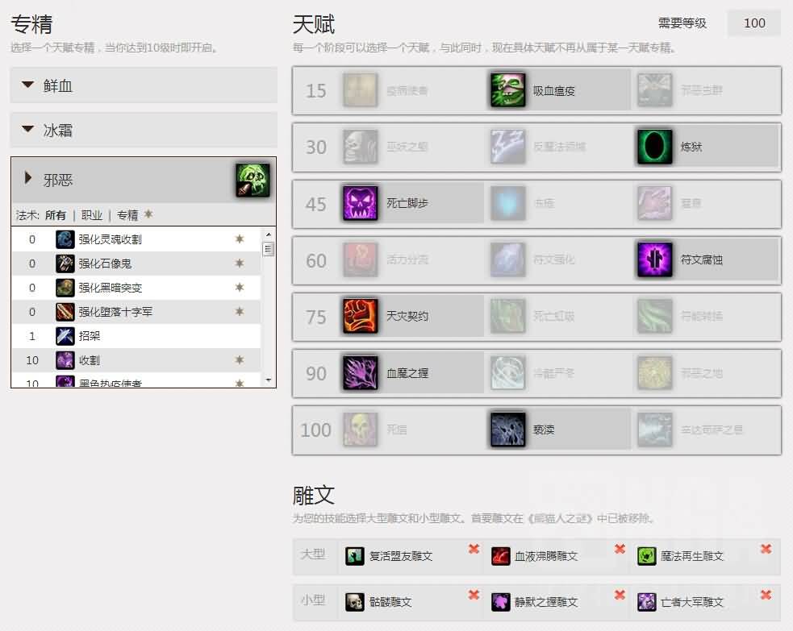Click the 亡者大军雕文 glyph label

692,602
